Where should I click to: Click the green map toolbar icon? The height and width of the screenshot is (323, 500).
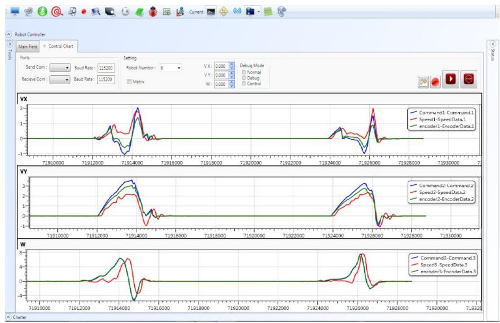pos(268,12)
